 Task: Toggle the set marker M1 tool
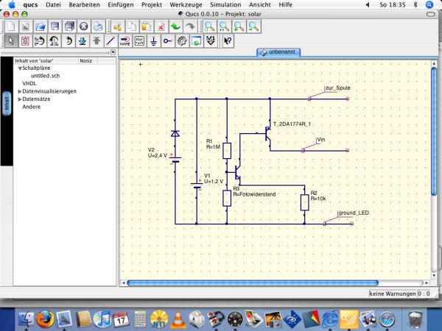[211, 41]
